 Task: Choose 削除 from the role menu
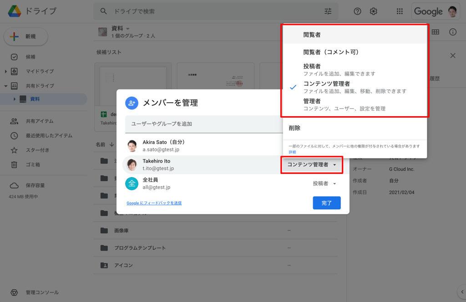294,128
